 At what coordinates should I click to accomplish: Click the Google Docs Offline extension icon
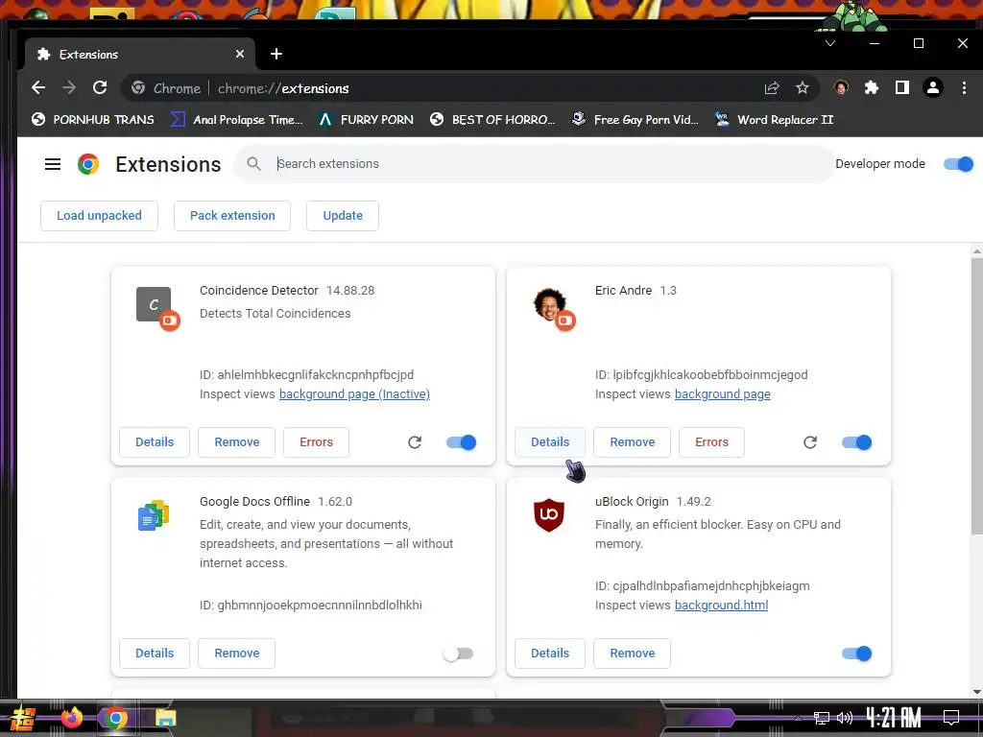154,515
